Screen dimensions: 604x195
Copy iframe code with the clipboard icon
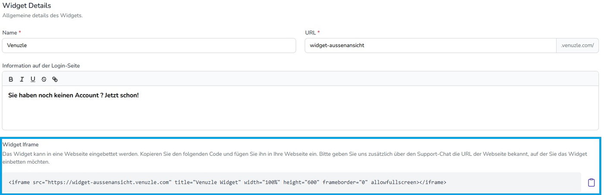coord(591,182)
